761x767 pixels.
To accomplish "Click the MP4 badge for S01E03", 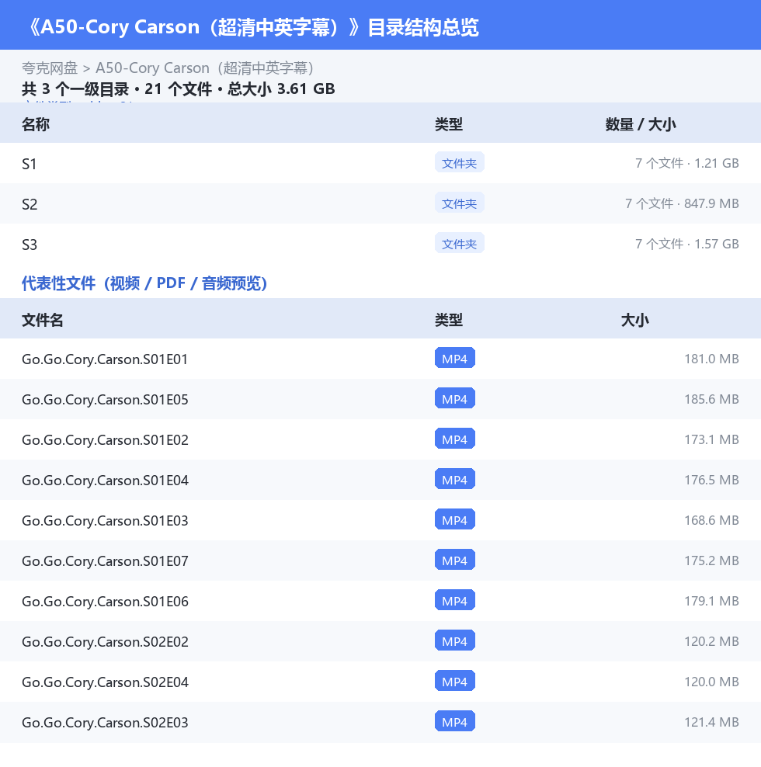I will [454, 519].
